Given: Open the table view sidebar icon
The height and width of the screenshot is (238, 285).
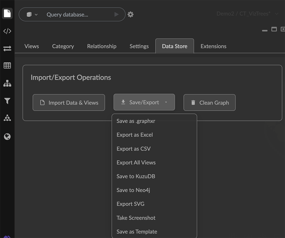Looking at the screenshot, I should tap(7, 66).
